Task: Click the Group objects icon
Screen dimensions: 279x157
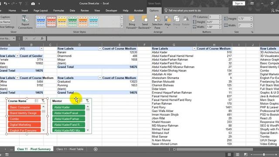Action: [177, 18]
